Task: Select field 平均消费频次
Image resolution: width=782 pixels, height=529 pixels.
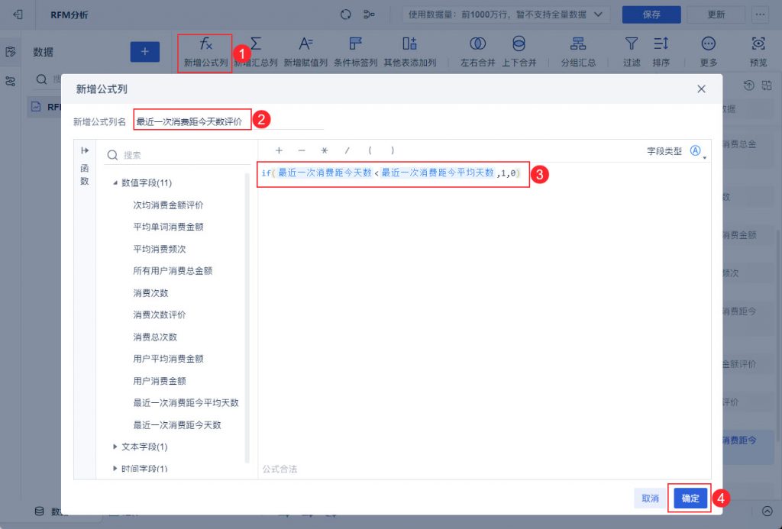Action: click(159, 249)
